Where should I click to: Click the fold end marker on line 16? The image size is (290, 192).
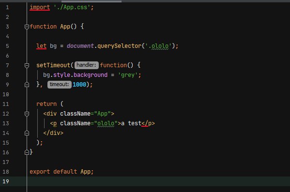[27, 152]
